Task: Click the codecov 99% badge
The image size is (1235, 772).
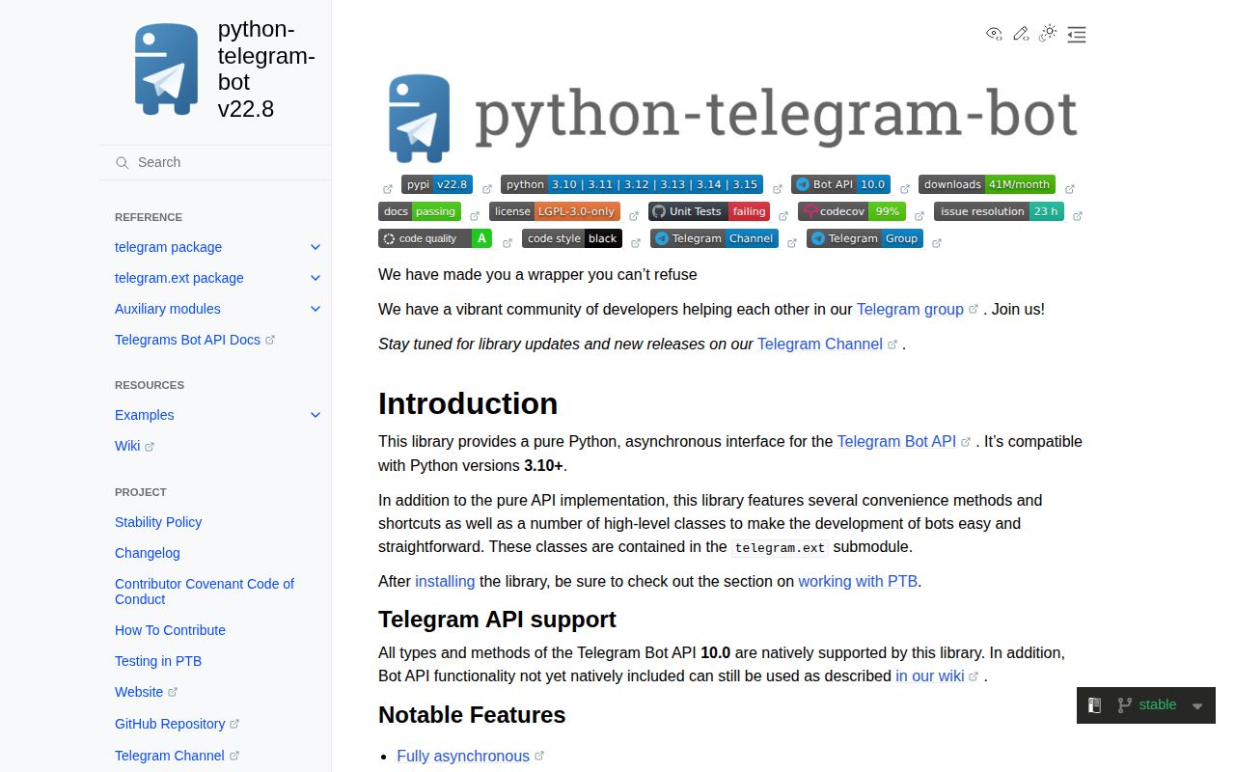Action: 852,211
